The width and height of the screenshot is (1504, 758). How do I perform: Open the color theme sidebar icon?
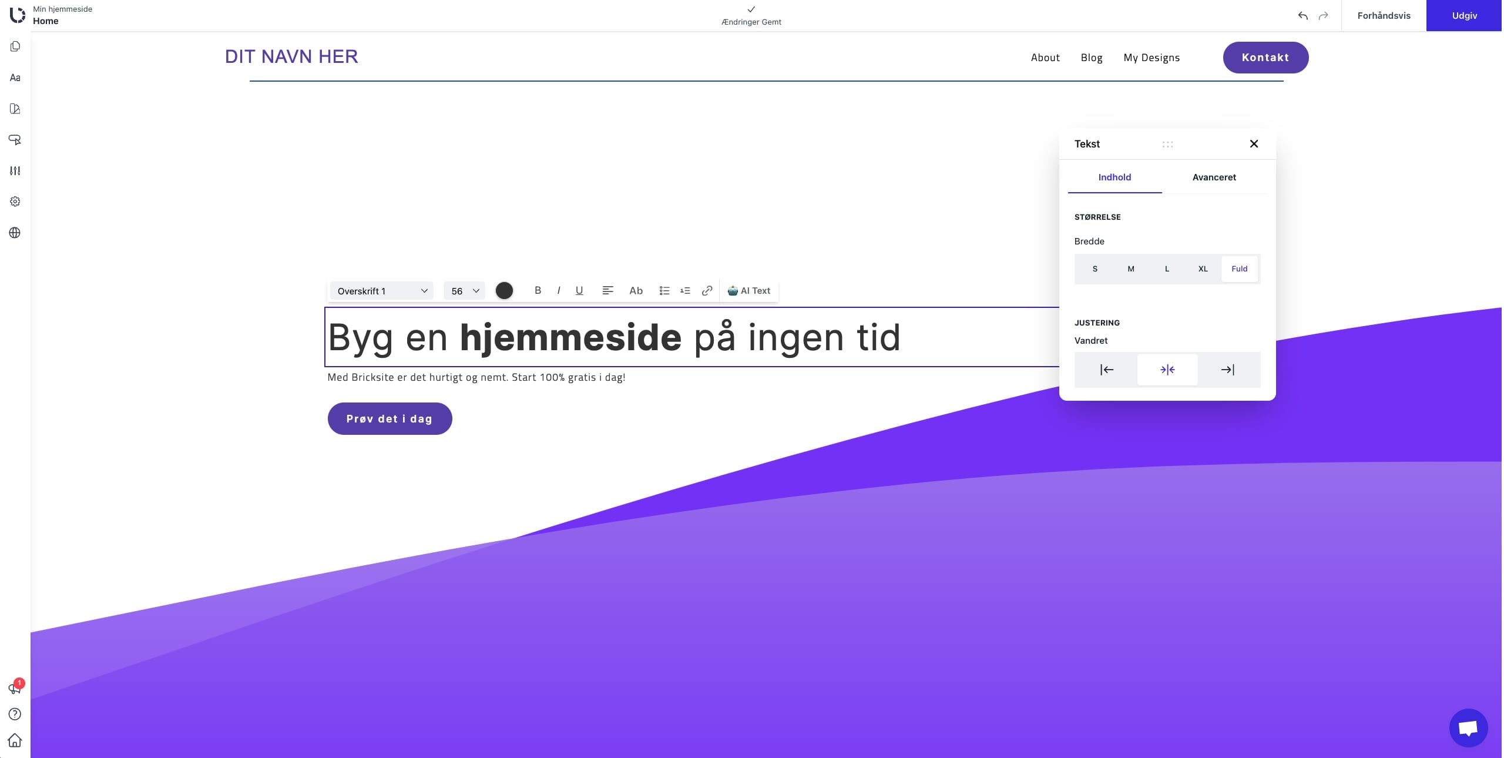[x=15, y=109]
